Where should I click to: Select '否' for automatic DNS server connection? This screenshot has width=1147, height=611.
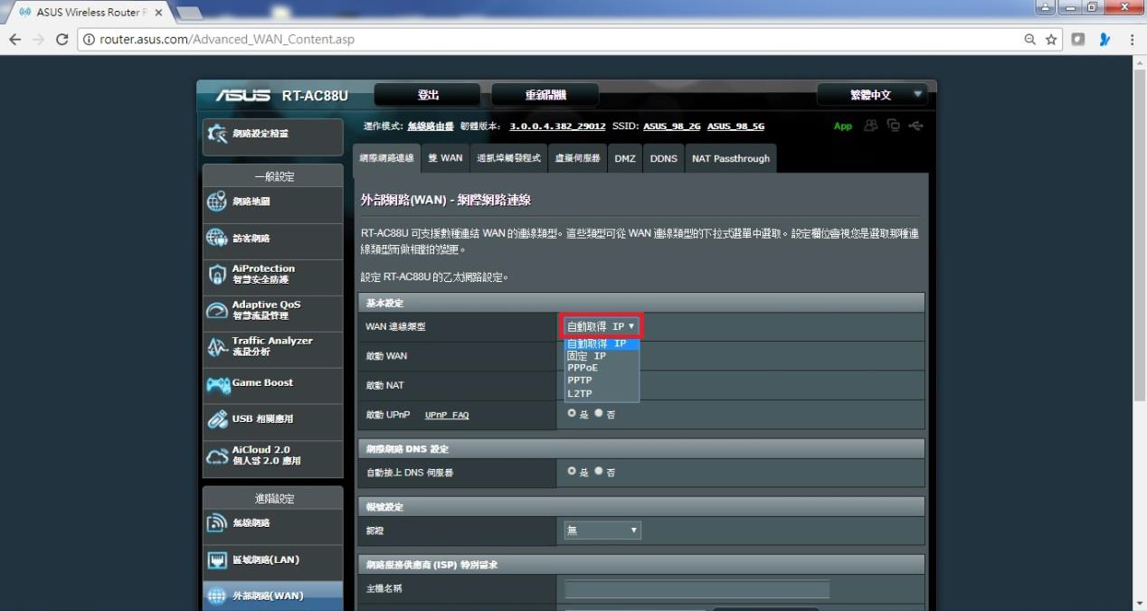coord(599,471)
